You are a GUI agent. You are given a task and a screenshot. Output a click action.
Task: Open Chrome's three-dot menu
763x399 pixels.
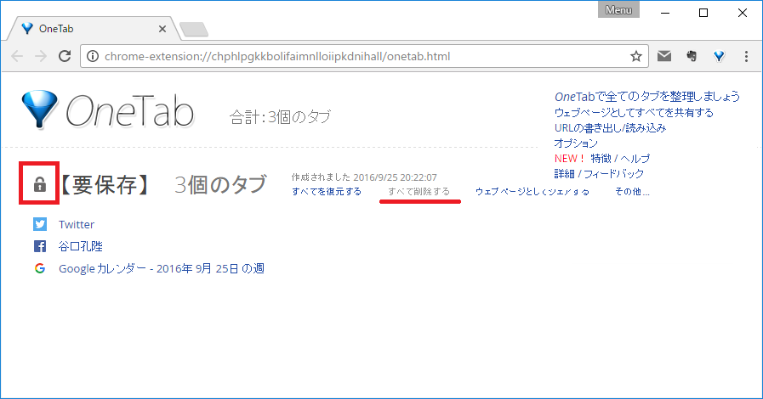[x=746, y=57]
